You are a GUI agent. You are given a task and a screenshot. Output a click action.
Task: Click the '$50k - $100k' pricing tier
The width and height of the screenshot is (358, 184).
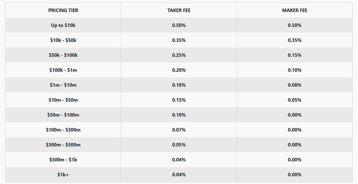pyautogui.click(x=63, y=55)
